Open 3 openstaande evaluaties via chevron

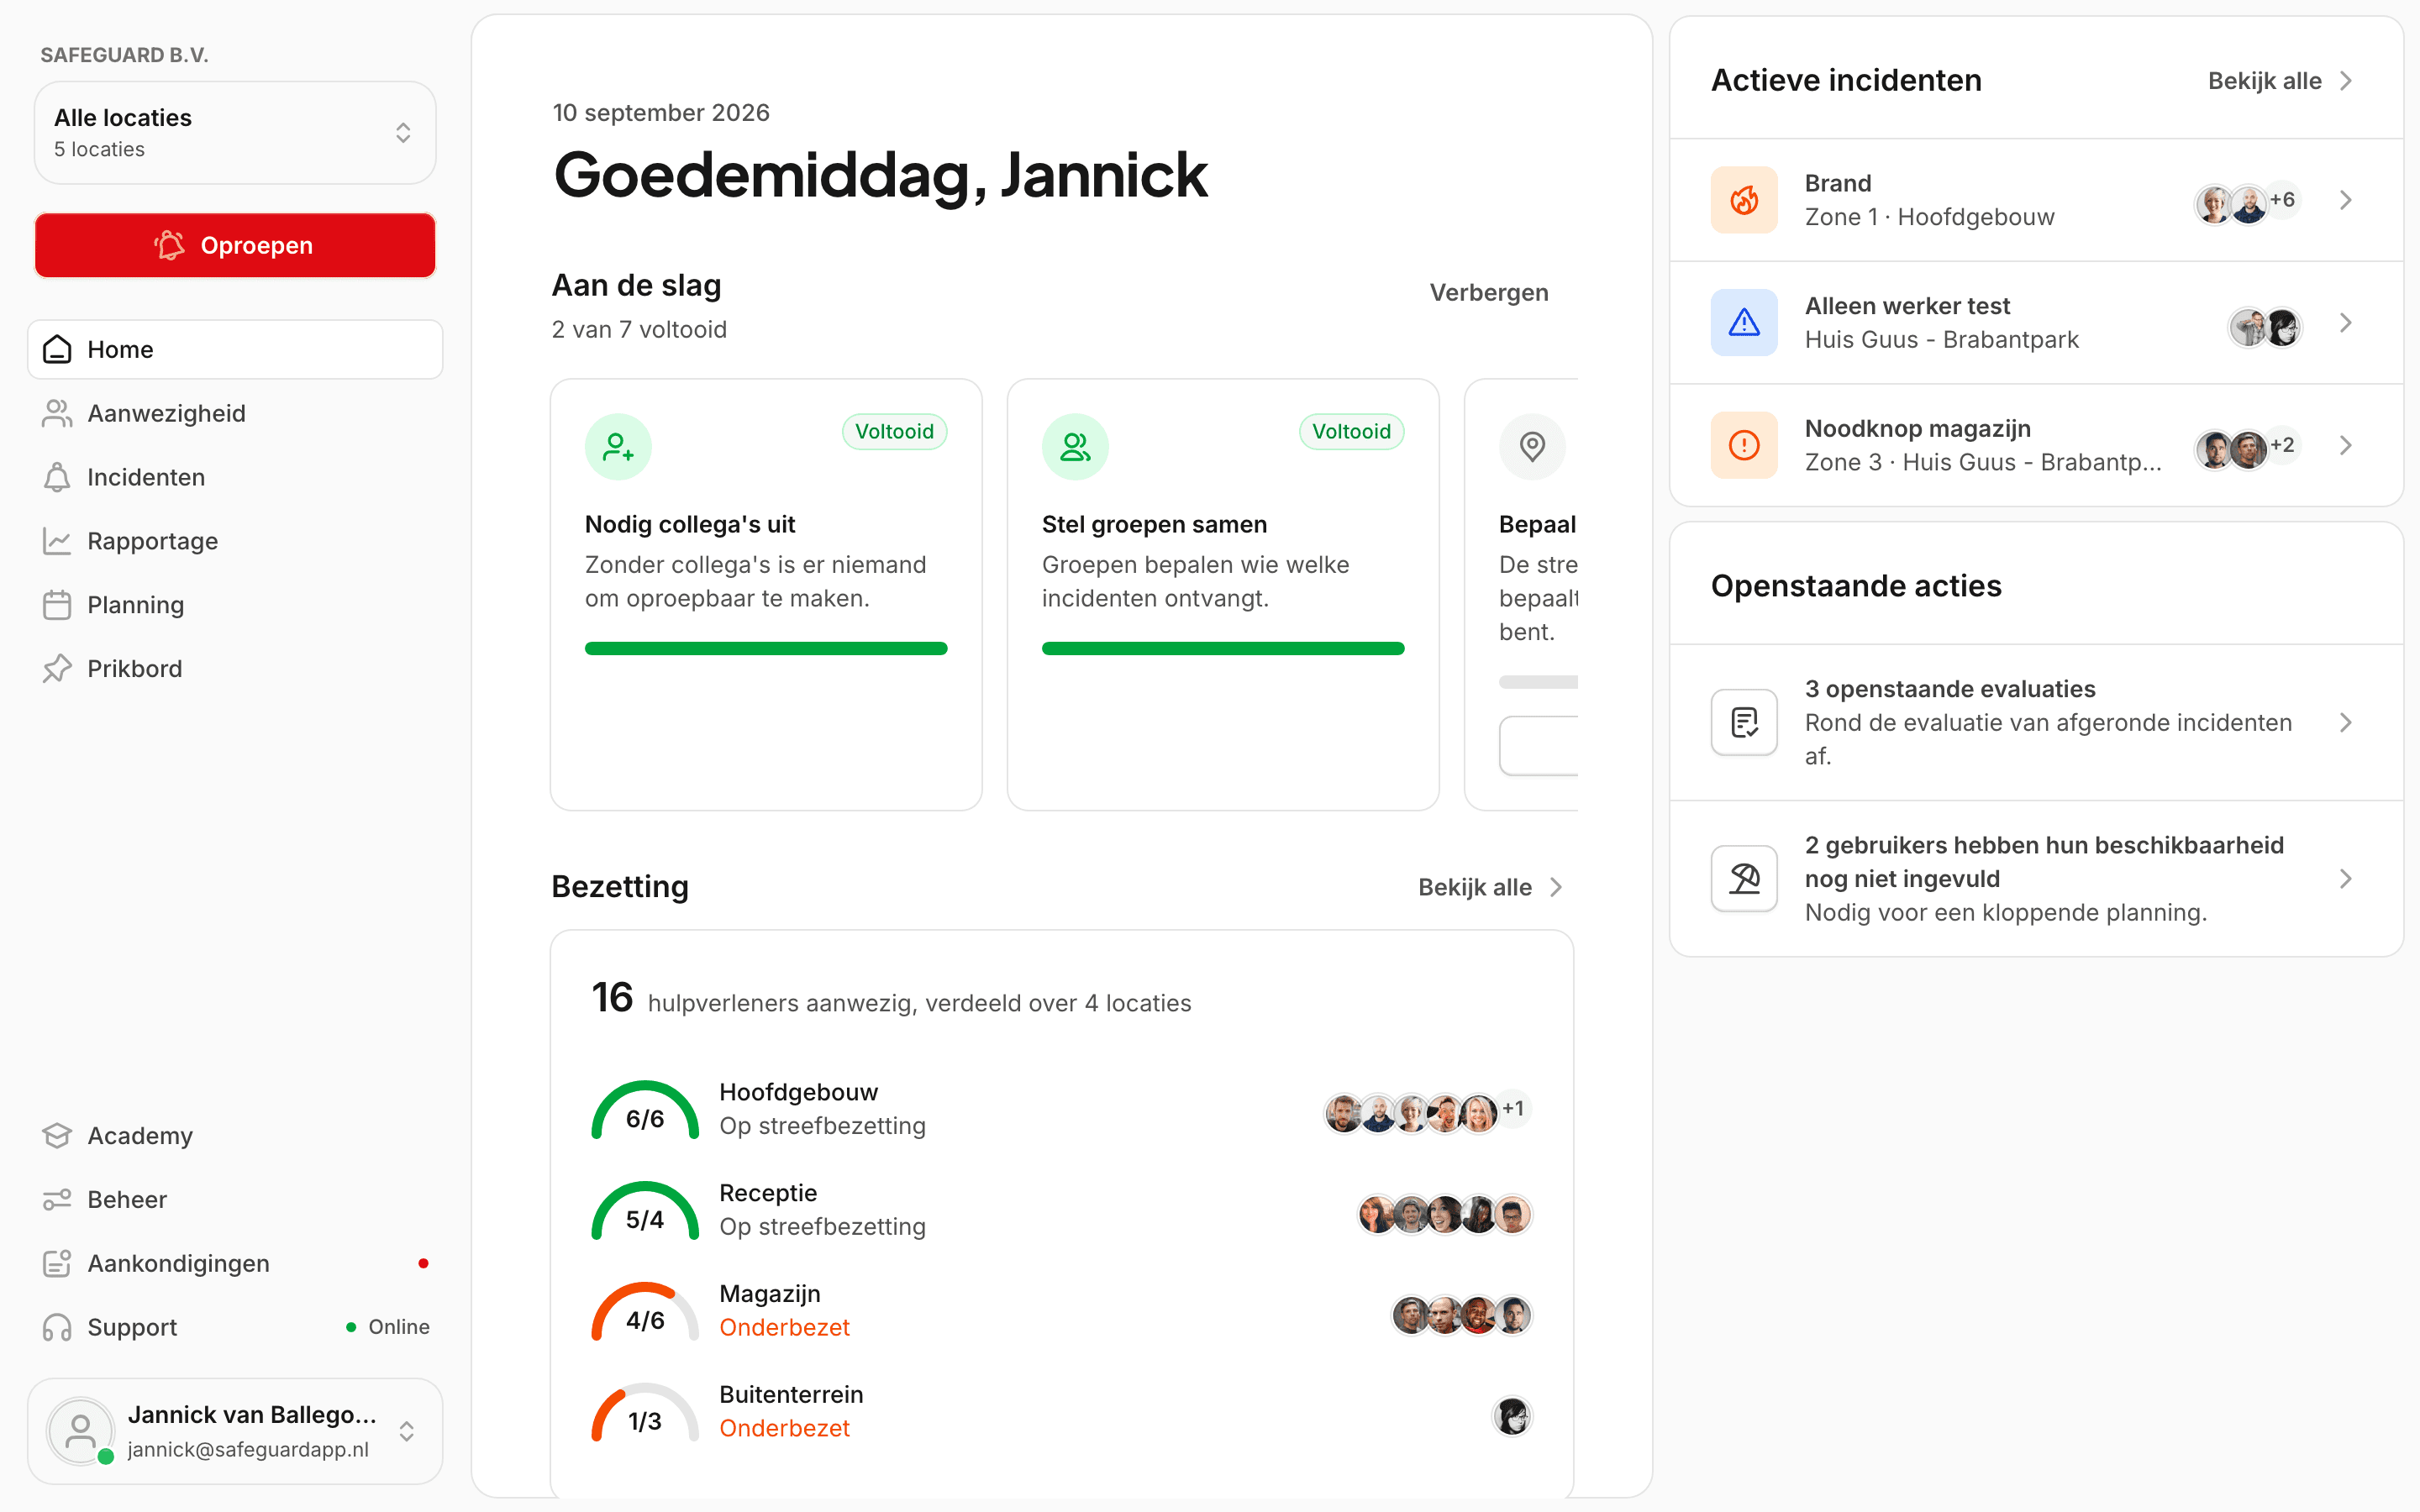[2346, 722]
